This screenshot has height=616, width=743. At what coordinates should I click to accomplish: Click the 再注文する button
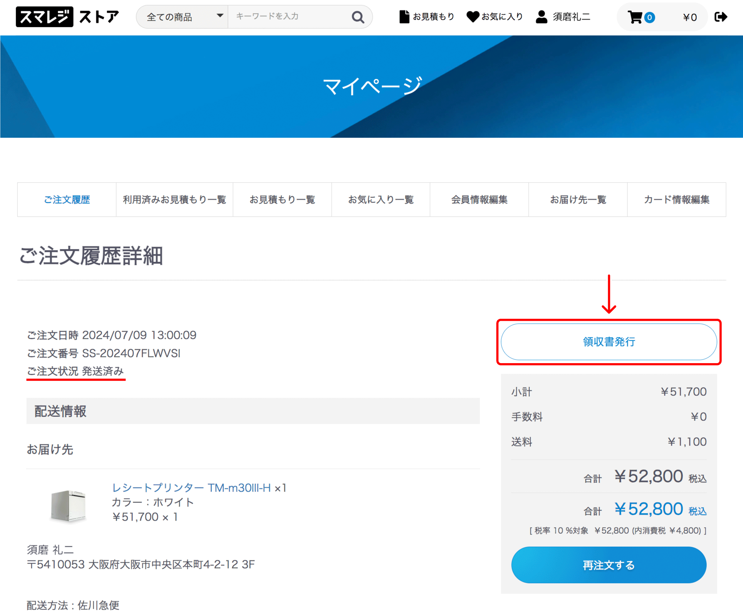click(x=609, y=565)
